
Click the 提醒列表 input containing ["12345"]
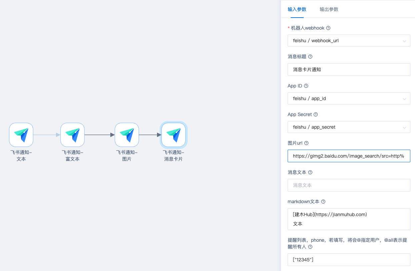click(x=349, y=260)
